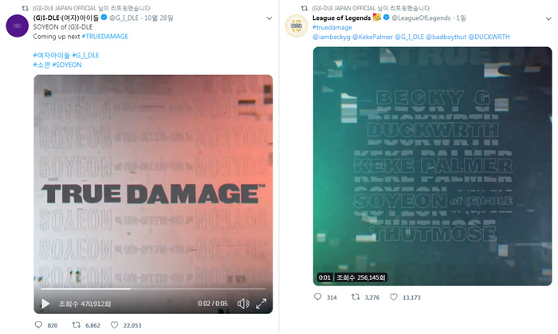
Task: Open the #TRUEDAMAGE hashtag link
Action: (105, 37)
